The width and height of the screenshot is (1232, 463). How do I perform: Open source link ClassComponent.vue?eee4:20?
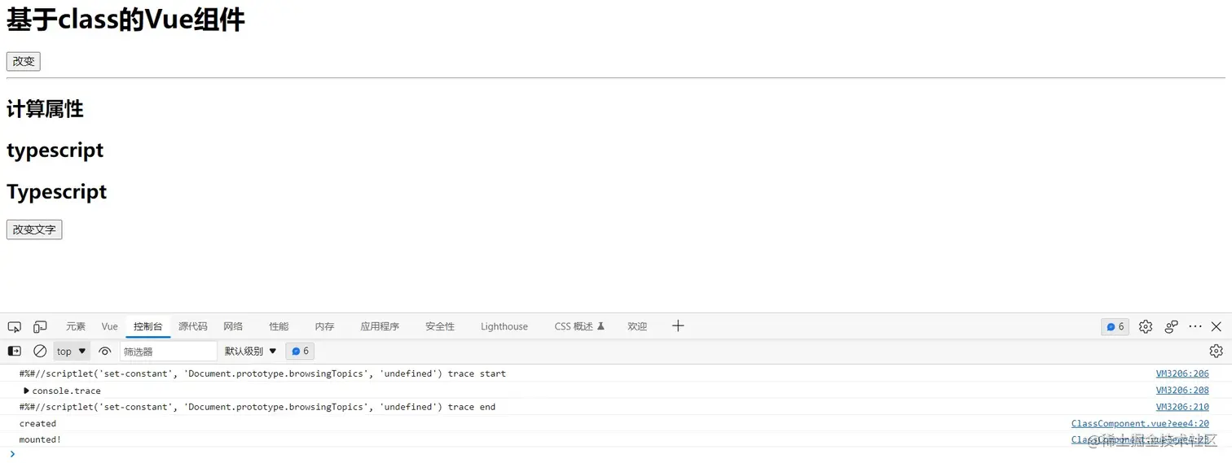pyautogui.click(x=1140, y=423)
